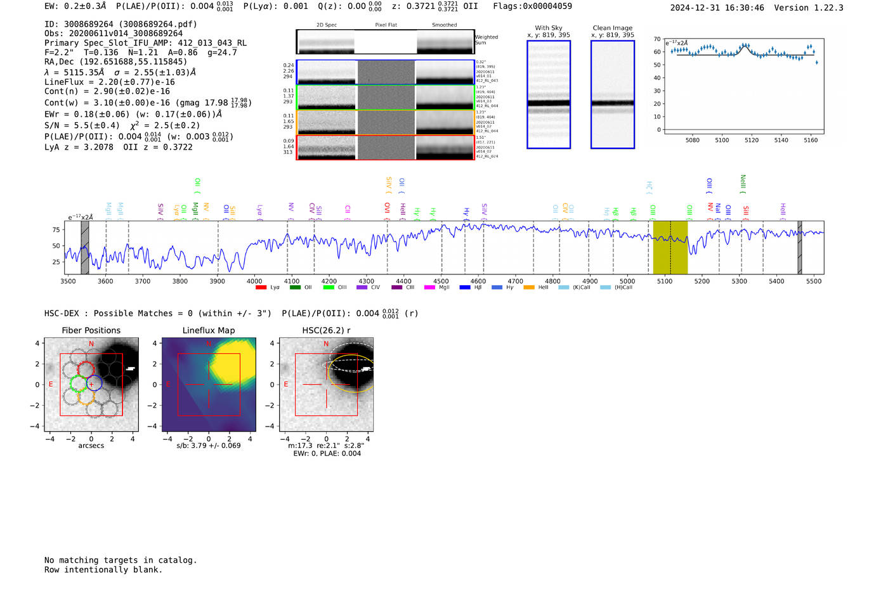Click the Hγ legend swatch

(x=497, y=288)
